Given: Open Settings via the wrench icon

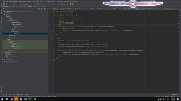Looking at the screenshot, I should 65,4.
